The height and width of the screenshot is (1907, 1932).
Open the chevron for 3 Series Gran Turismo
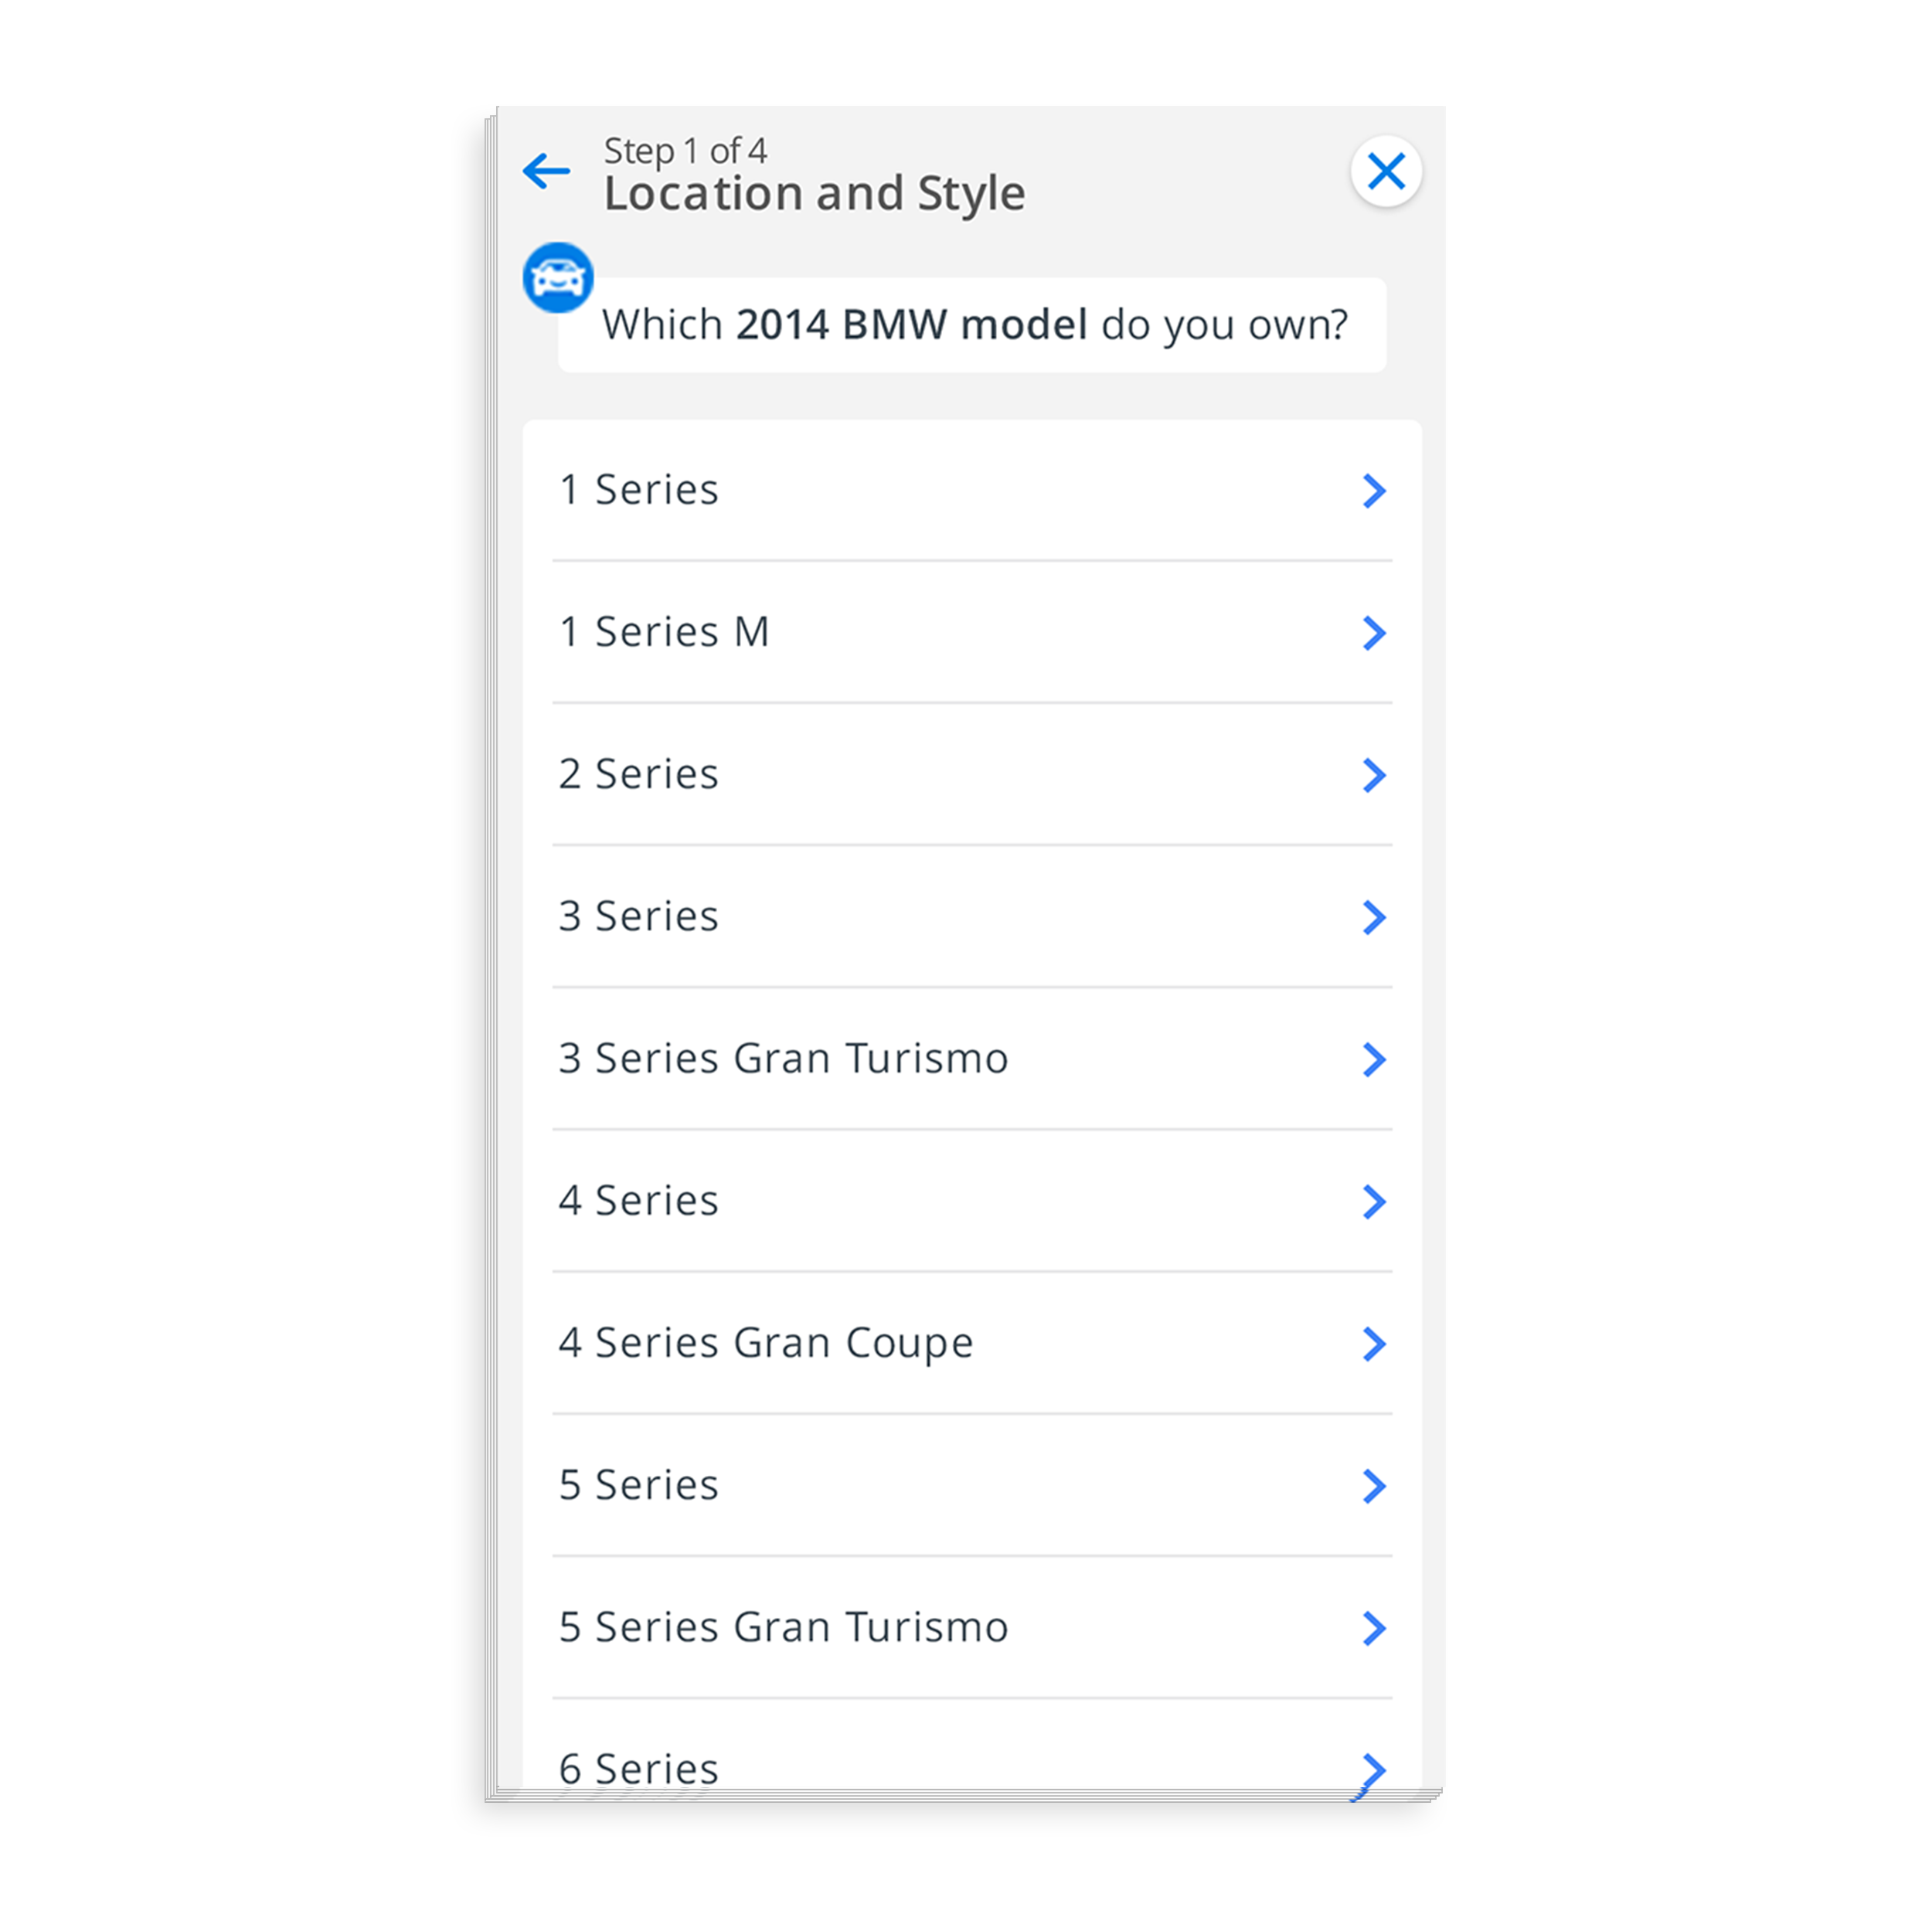coord(1374,1059)
